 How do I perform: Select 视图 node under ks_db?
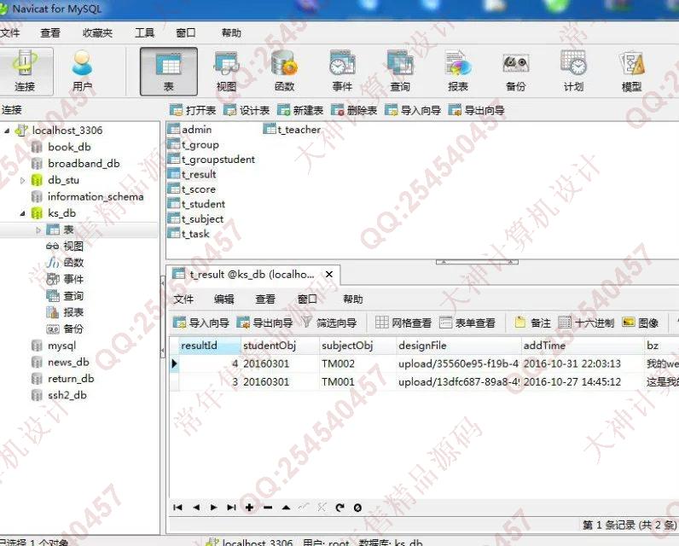pos(65,247)
